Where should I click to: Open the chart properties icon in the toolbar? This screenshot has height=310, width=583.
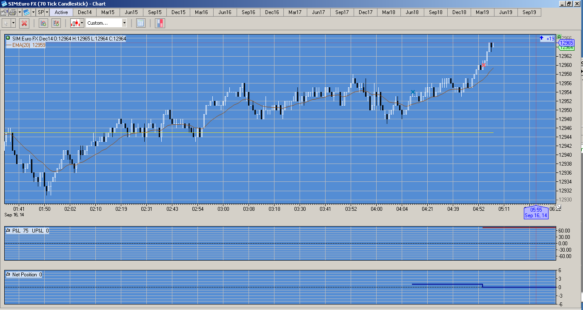click(4, 12)
